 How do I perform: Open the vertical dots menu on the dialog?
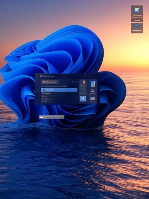click(37, 76)
